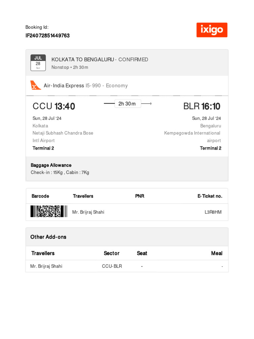Viewport: 254px width, 339px height.
Task: Click the Travellers column header in barcode table
Action: tap(83, 196)
